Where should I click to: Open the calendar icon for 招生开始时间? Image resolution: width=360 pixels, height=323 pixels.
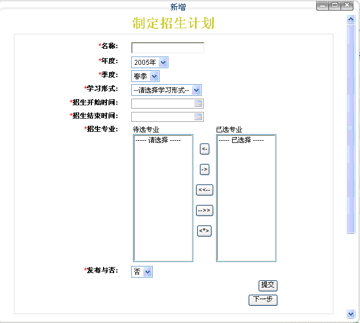pos(198,104)
